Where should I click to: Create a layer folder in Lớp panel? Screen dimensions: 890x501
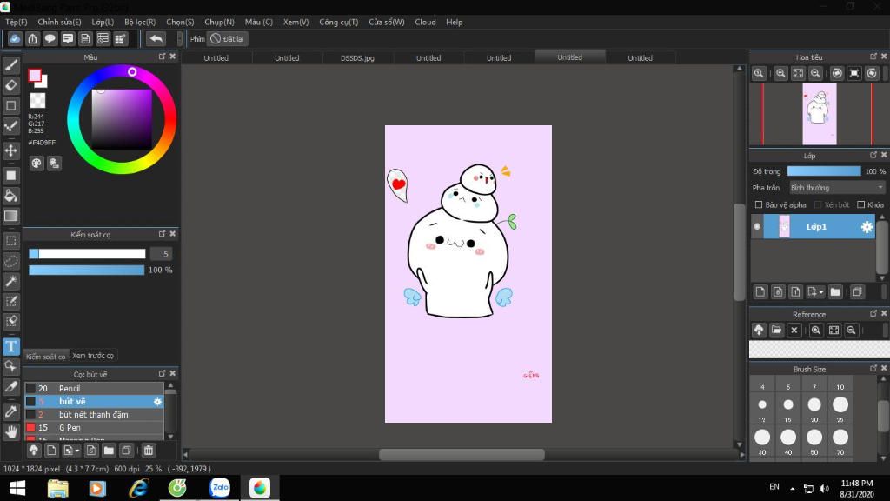[x=835, y=292]
